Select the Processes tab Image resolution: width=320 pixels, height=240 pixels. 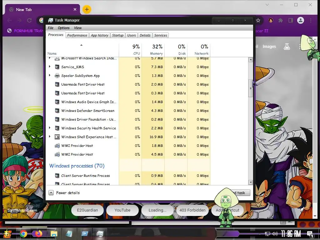56,35
